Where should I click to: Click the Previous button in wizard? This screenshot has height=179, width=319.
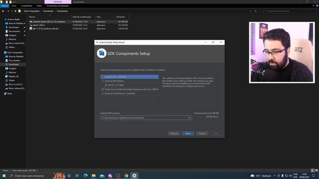(174, 134)
